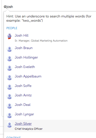Choose Josh Arntz from suggestions
Image resolution: width=96 pixels, height=138 pixels.
point(23,95)
